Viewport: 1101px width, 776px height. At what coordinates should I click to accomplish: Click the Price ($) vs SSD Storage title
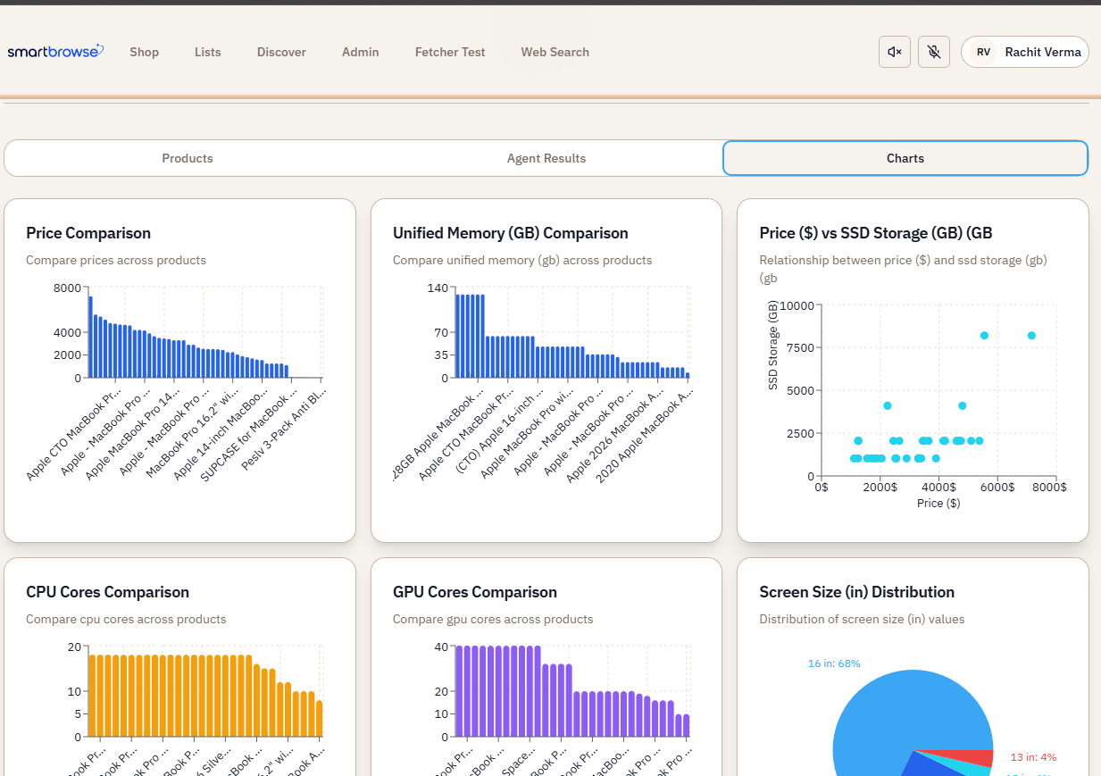876,233
